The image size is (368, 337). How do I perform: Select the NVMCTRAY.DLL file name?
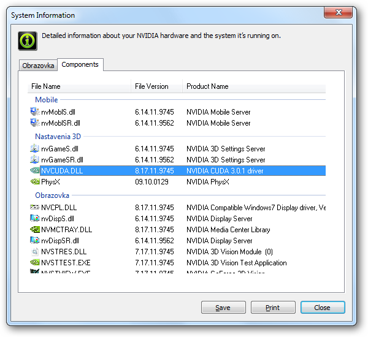(x=67, y=230)
